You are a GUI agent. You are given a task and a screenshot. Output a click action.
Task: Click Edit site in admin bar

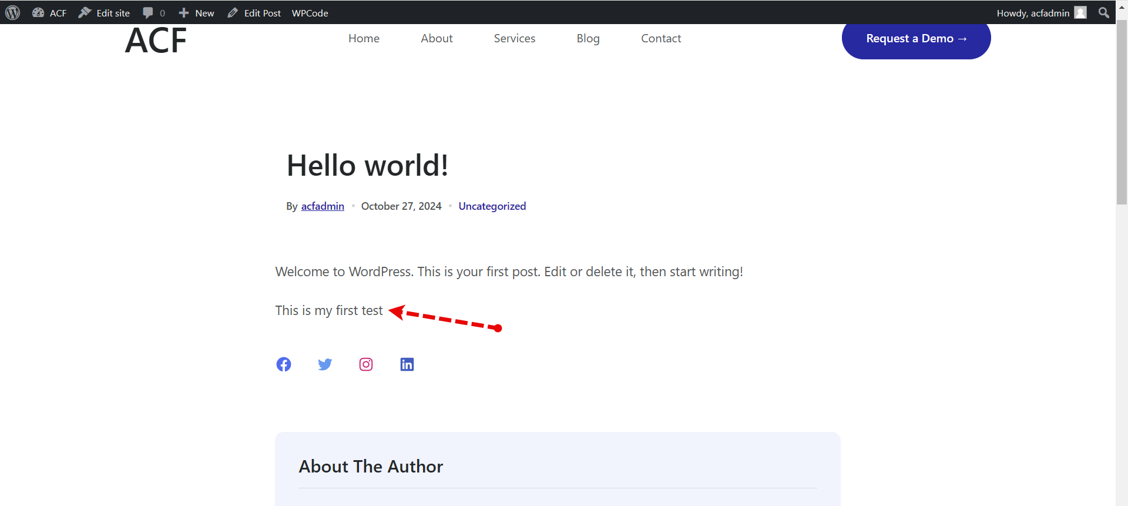click(105, 13)
